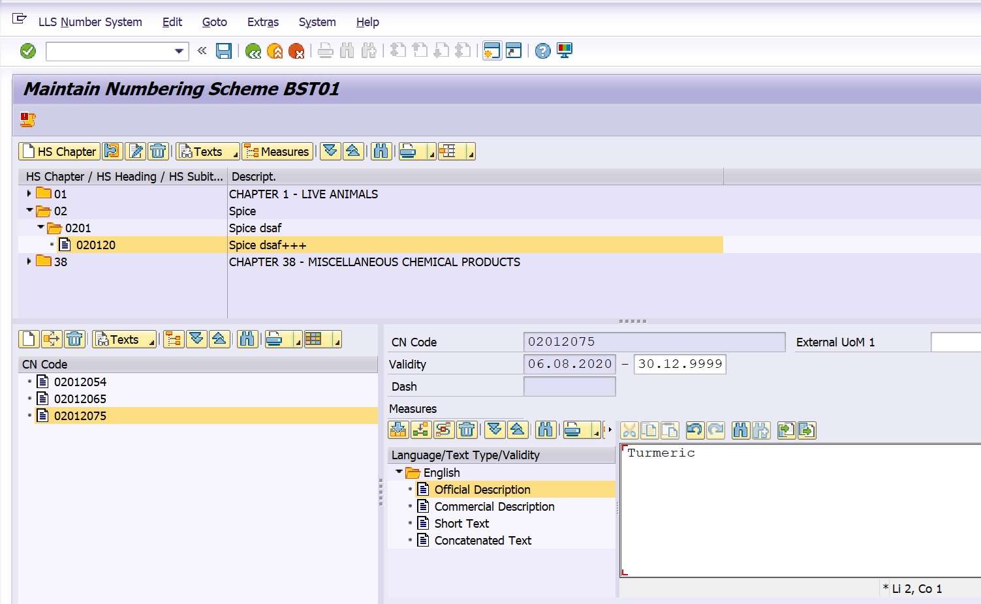
Task: Click the red Cancel icon in toolbar
Action: [296, 51]
